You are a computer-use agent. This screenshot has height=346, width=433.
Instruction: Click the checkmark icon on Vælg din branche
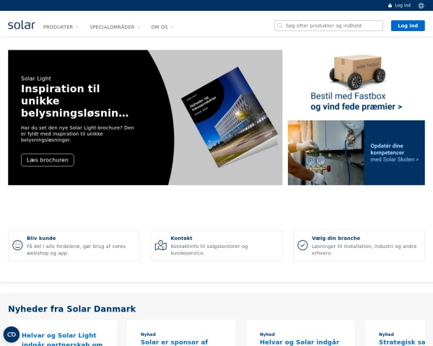click(302, 245)
